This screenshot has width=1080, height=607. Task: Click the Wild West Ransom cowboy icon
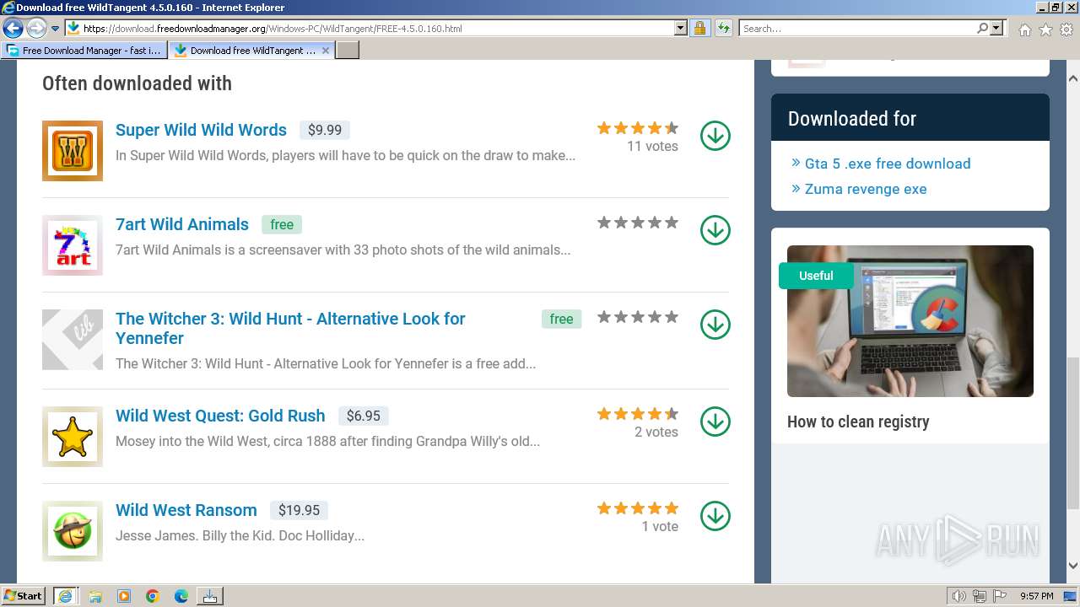73,531
